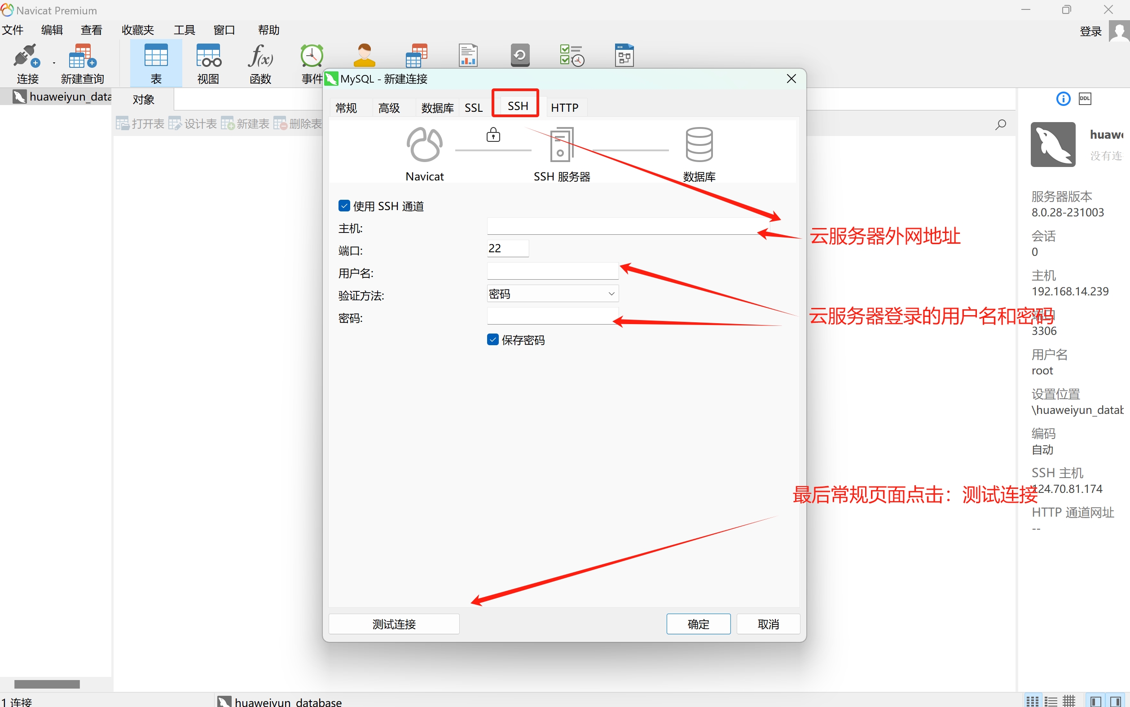Switch to the 常规 tab

pos(347,108)
